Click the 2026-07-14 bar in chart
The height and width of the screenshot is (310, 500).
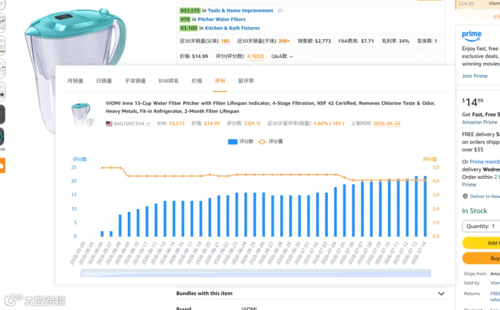425,206
